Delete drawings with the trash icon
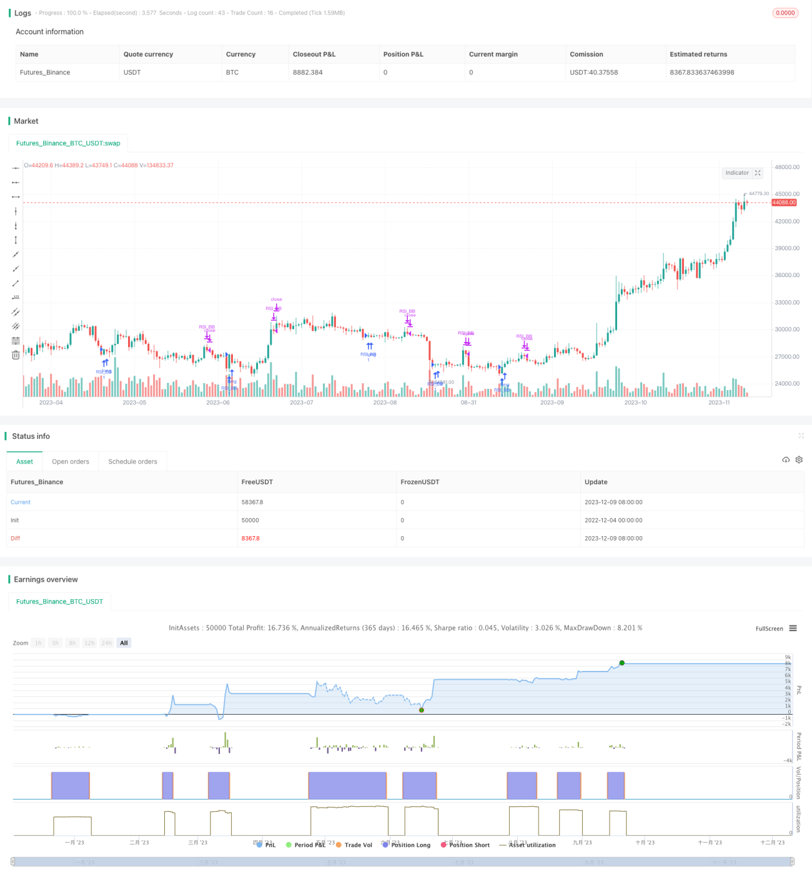 coord(16,355)
